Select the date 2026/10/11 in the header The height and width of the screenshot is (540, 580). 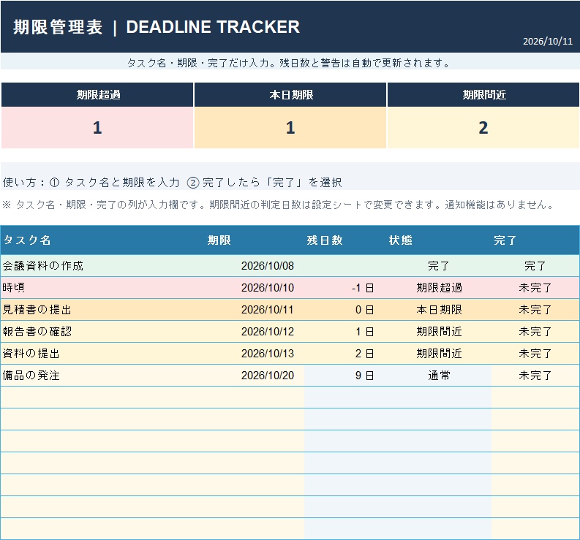(547, 41)
